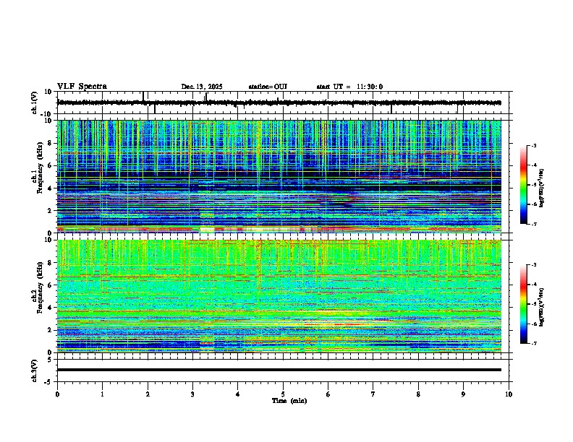Click the time axis tick label "3"
The height and width of the screenshot is (442, 573).
click(192, 394)
